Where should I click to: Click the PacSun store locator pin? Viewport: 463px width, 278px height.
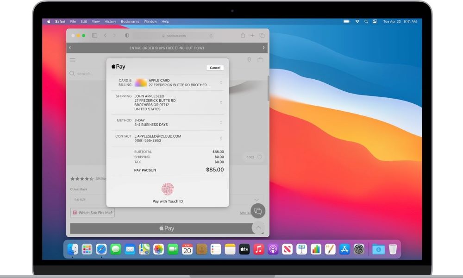[x=249, y=60]
